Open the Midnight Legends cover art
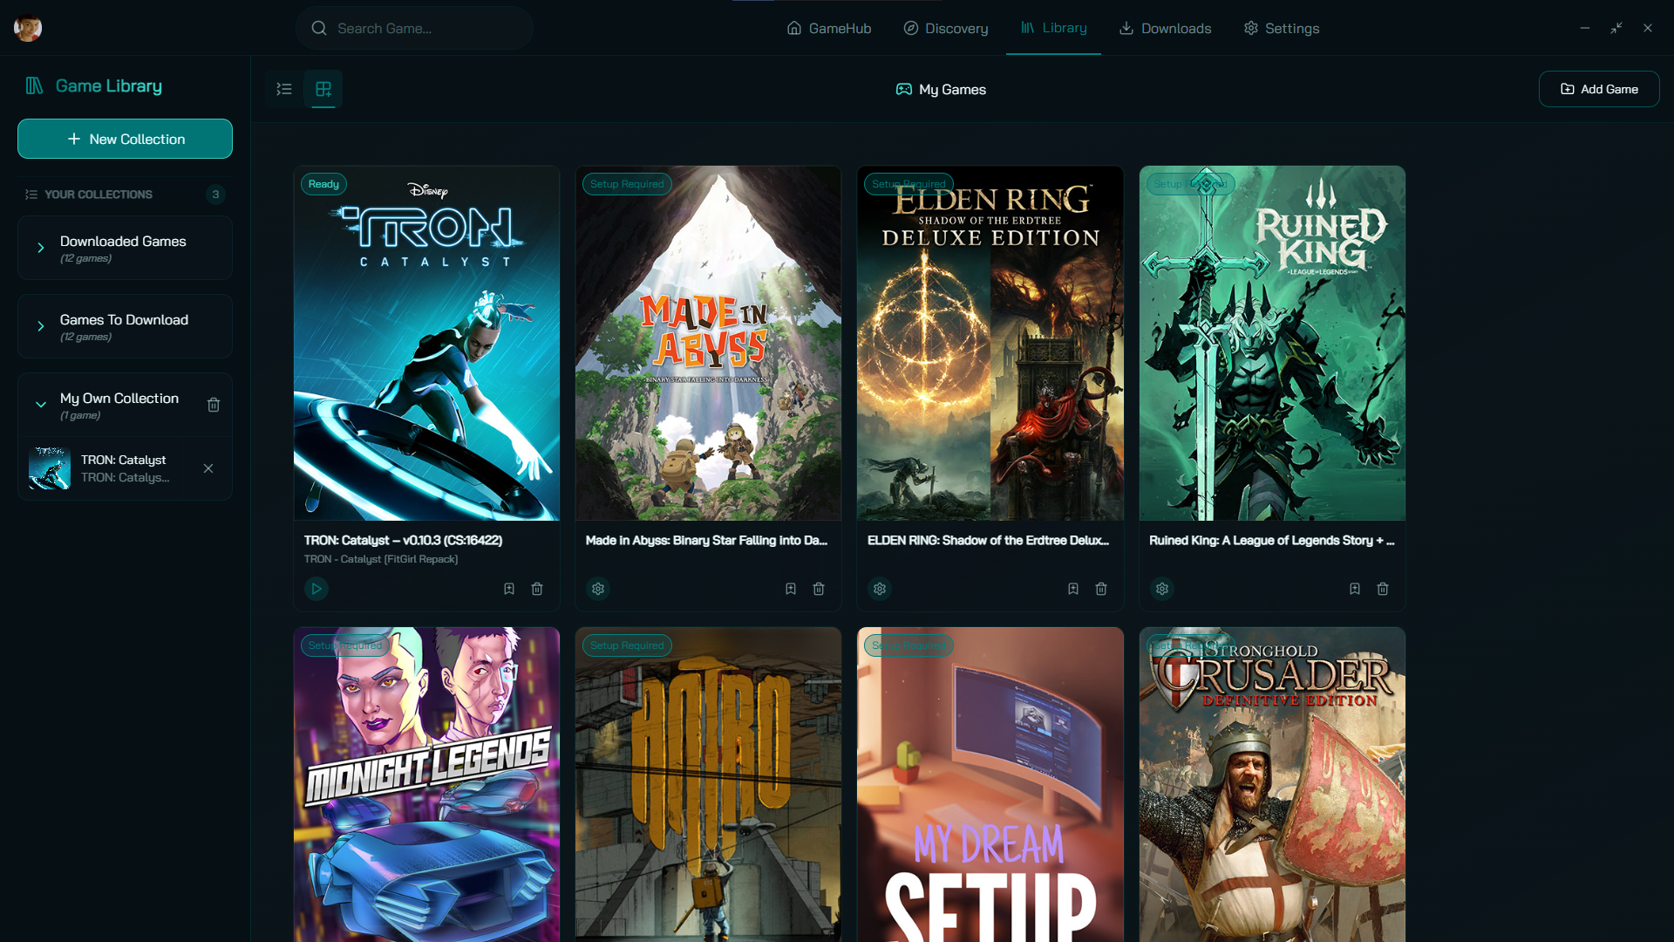1674x942 pixels. pyautogui.click(x=426, y=784)
